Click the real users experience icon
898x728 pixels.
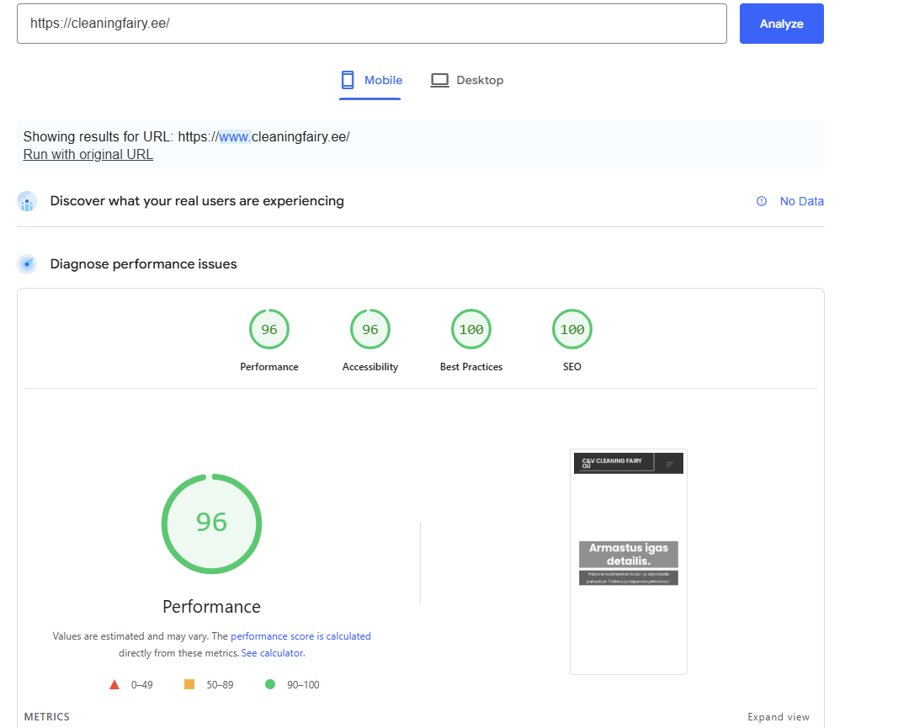click(x=27, y=202)
